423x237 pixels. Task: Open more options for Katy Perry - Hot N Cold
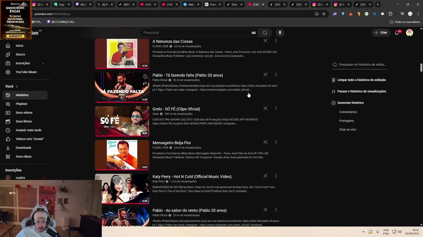tap(276, 176)
